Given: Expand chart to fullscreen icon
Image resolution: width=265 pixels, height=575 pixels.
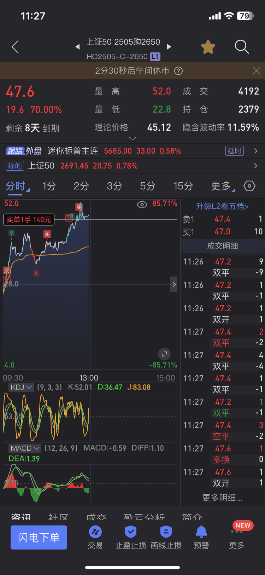Looking at the screenshot, I should [164, 354].
